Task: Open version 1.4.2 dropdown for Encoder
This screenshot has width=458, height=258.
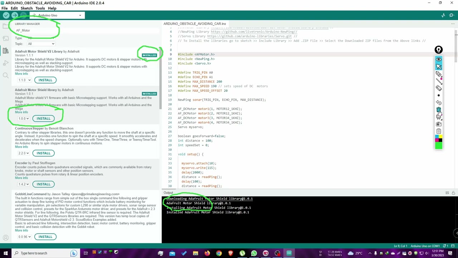Action: pyautogui.click(x=23, y=184)
